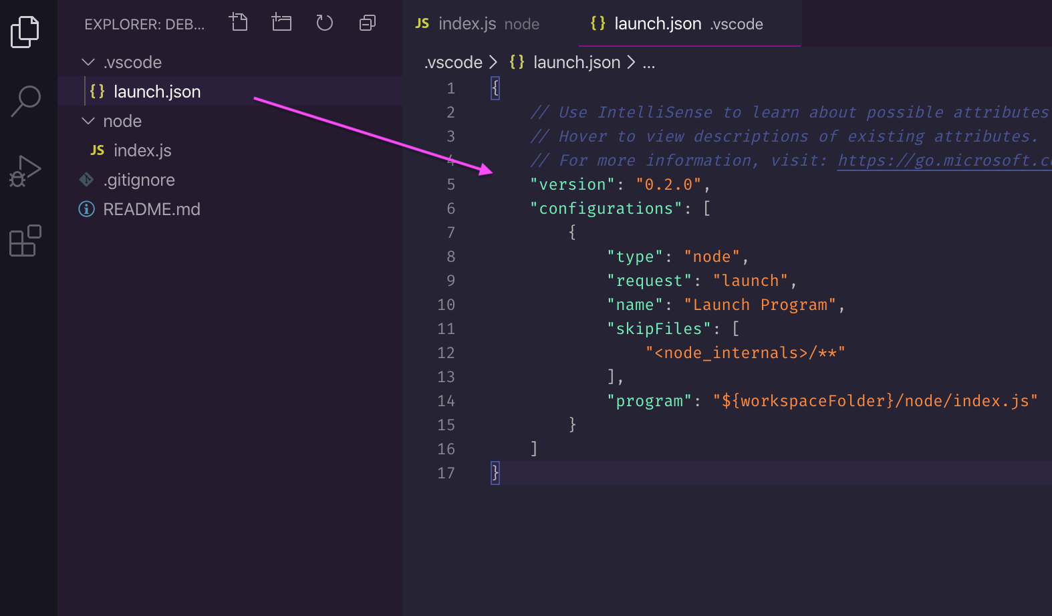This screenshot has height=616, width=1052.
Task: Open README.md in the Explorer
Action: point(151,209)
